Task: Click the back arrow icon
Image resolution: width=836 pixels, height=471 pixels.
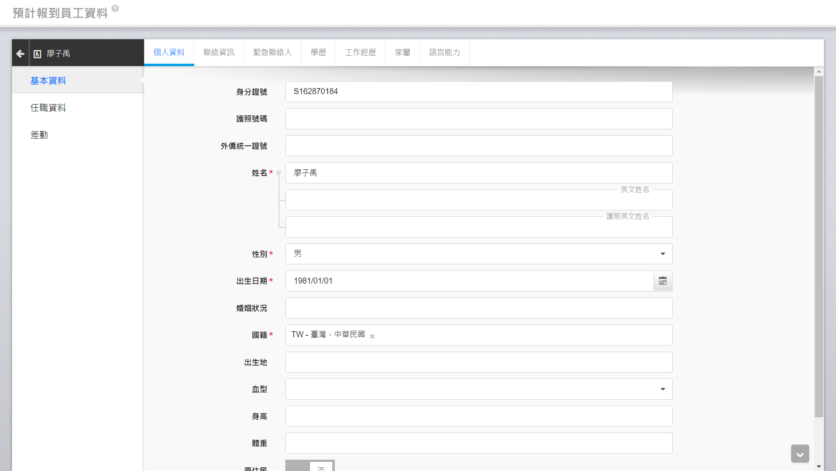Action: [x=20, y=53]
